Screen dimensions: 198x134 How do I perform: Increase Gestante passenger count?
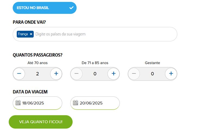171,73
